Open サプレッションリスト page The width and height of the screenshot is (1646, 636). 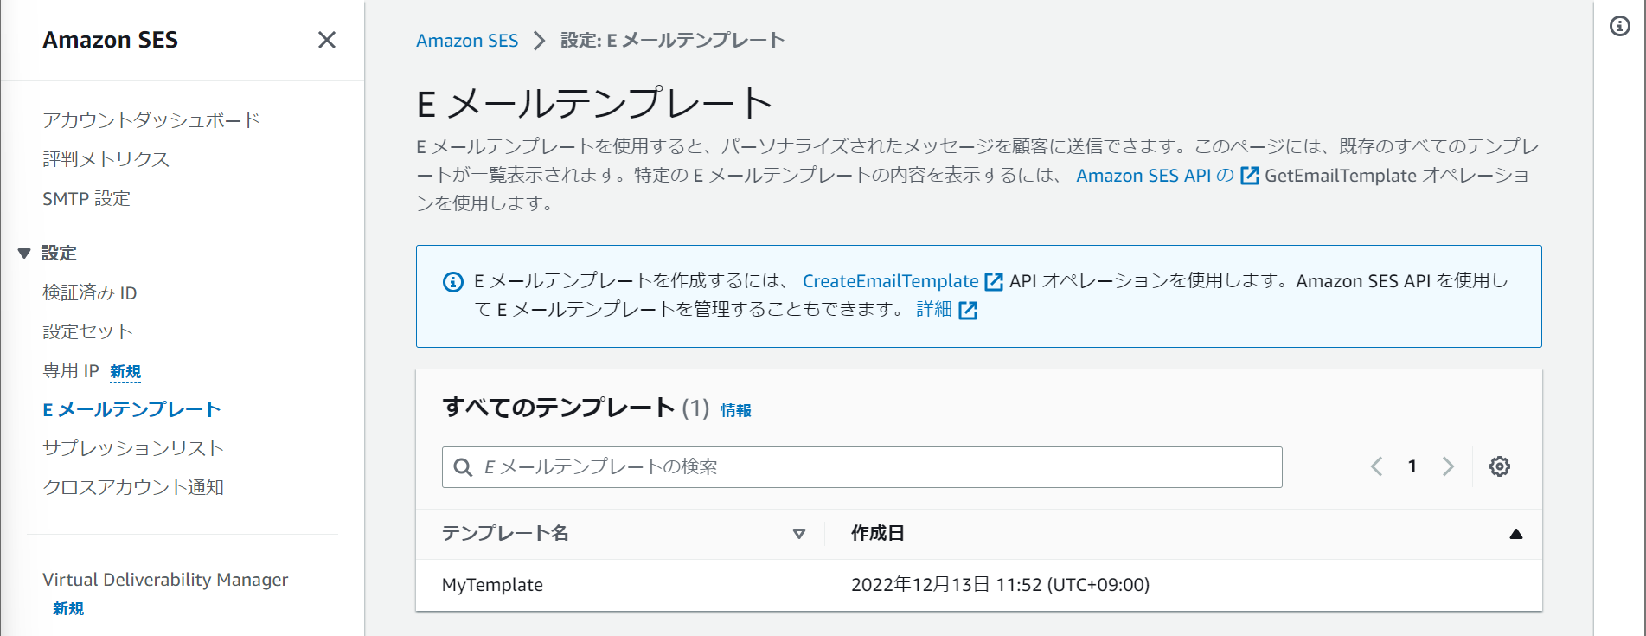click(x=133, y=448)
